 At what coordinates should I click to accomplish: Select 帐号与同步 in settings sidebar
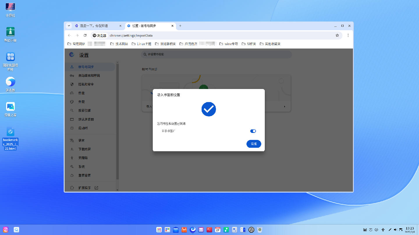90,67
